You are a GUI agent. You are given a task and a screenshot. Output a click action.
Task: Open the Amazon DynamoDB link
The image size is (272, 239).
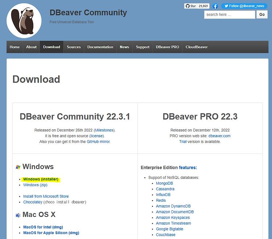click(x=173, y=206)
